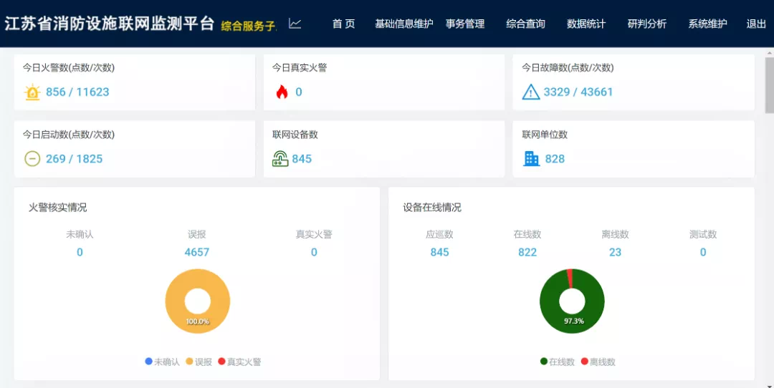Toggle the 误报 legend item
This screenshot has width=774, height=388.
click(x=199, y=362)
